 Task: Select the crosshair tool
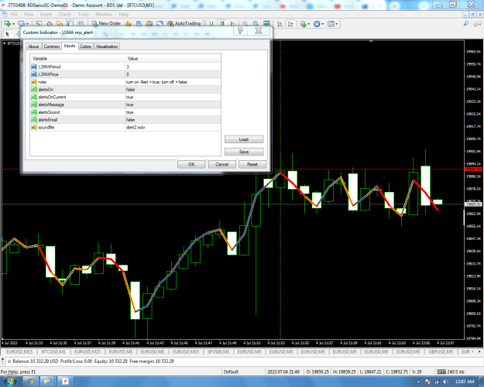tap(18, 33)
